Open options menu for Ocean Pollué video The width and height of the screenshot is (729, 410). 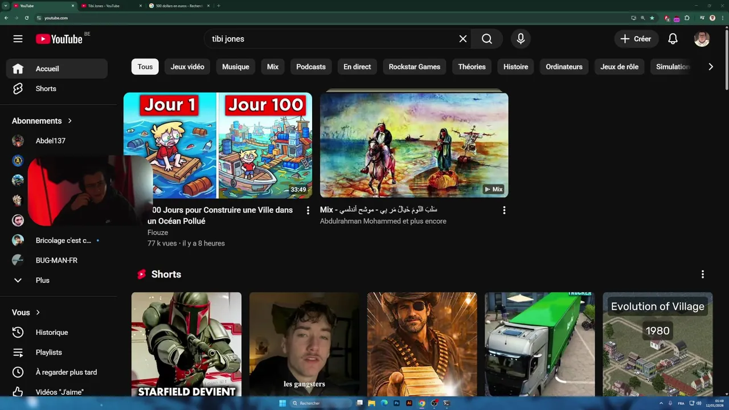tap(308, 210)
